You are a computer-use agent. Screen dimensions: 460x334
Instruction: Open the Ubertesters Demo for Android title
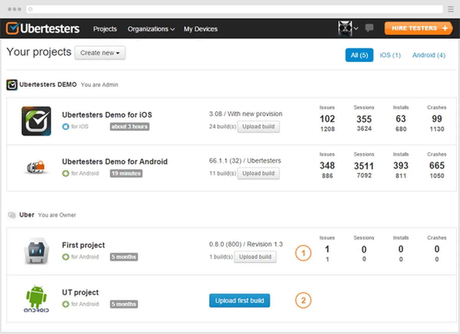pos(115,161)
